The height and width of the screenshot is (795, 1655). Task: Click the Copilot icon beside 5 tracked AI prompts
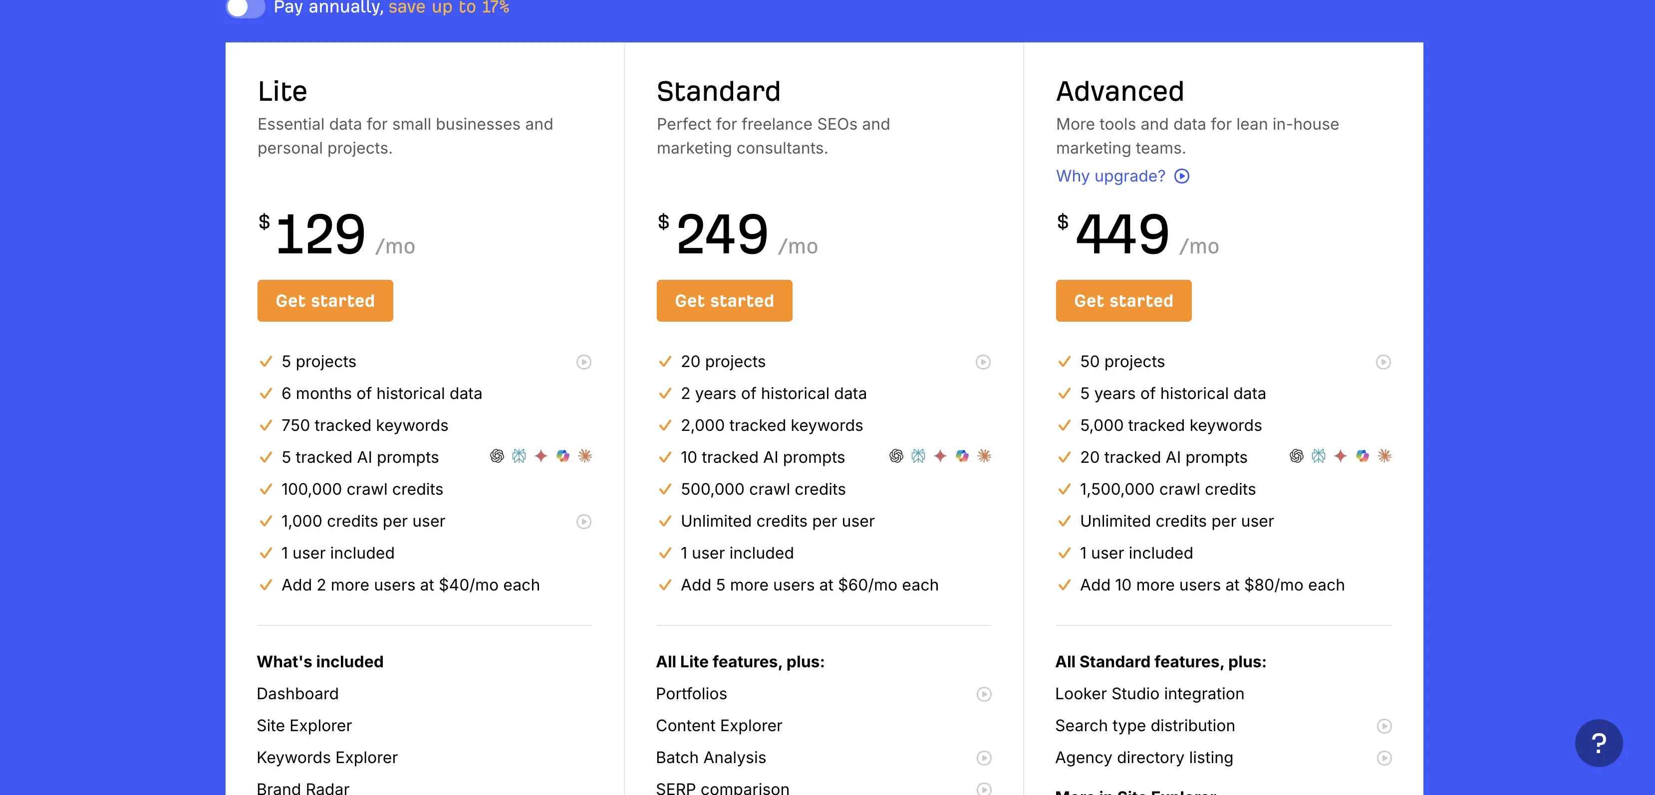(x=563, y=456)
